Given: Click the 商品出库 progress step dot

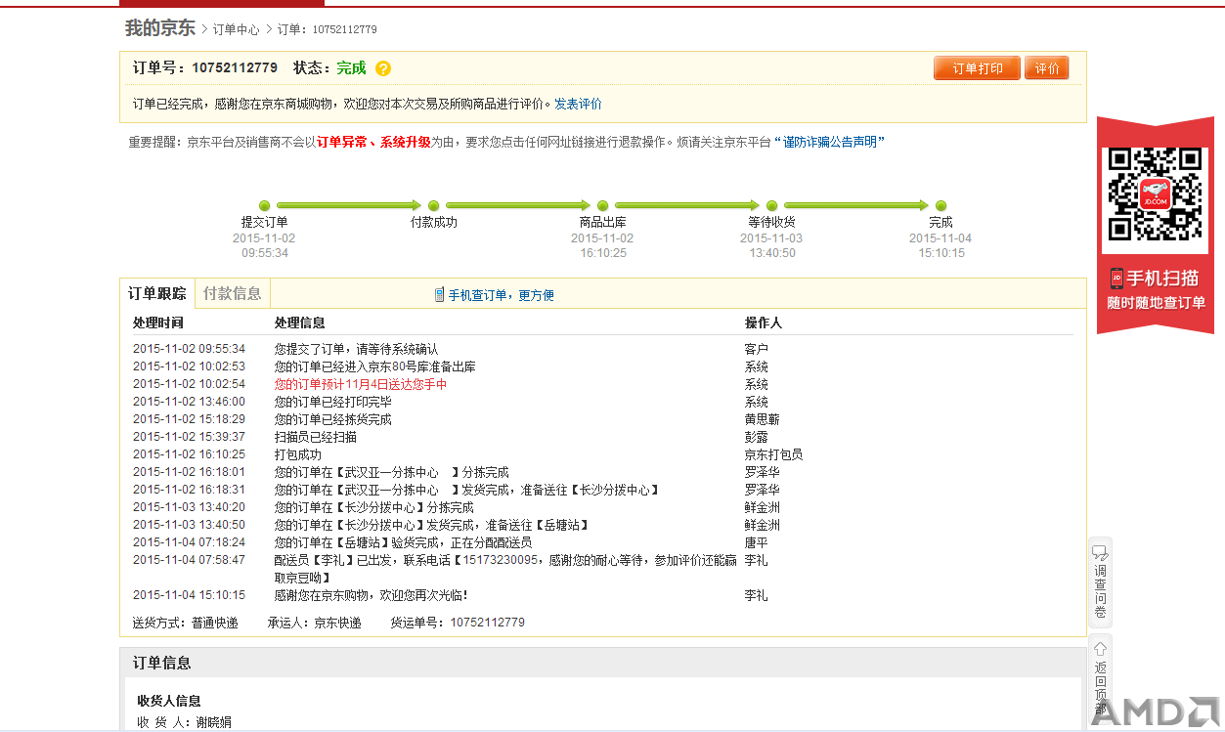Looking at the screenshot, I should coord(602,205).
